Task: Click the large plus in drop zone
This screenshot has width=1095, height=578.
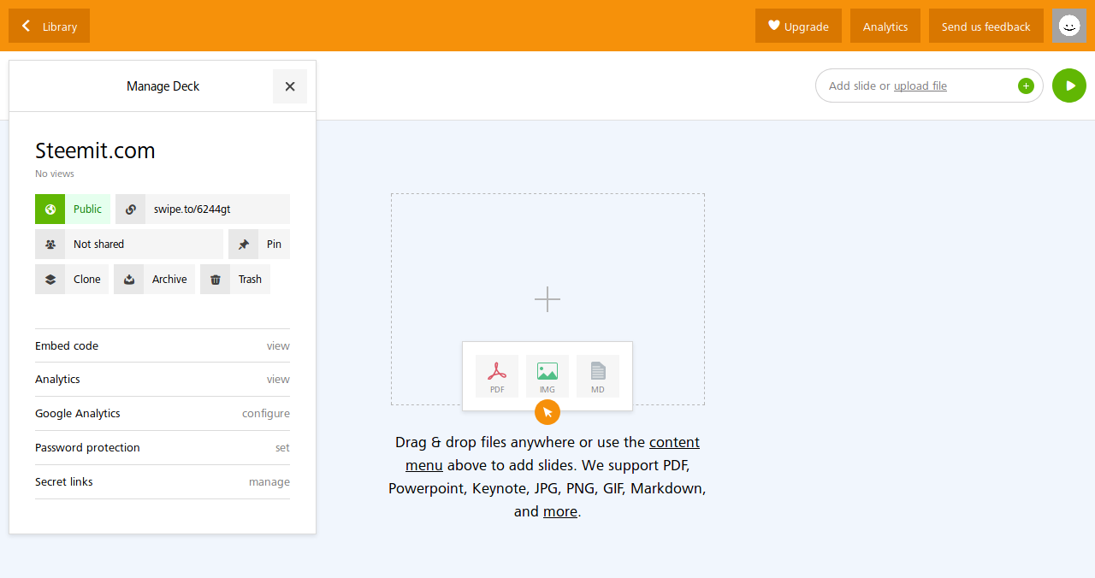Action: tap(547, 299)
